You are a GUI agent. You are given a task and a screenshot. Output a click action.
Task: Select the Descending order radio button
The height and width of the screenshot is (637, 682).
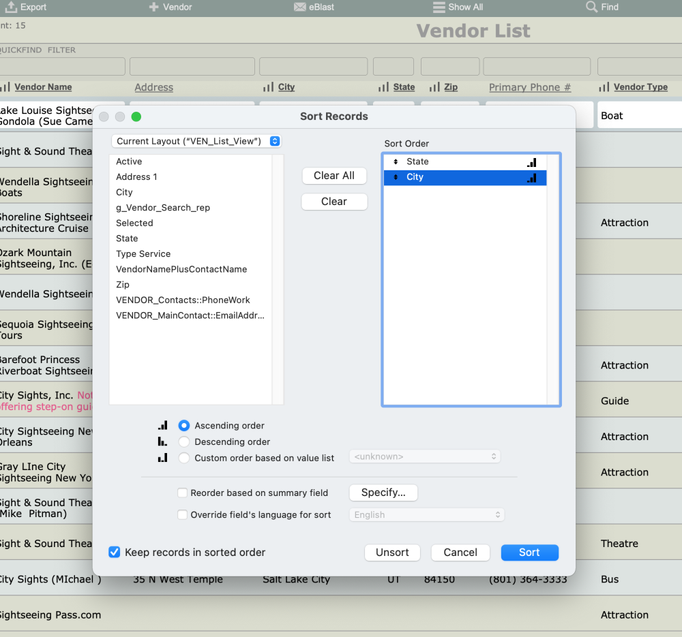pos(184,441)
